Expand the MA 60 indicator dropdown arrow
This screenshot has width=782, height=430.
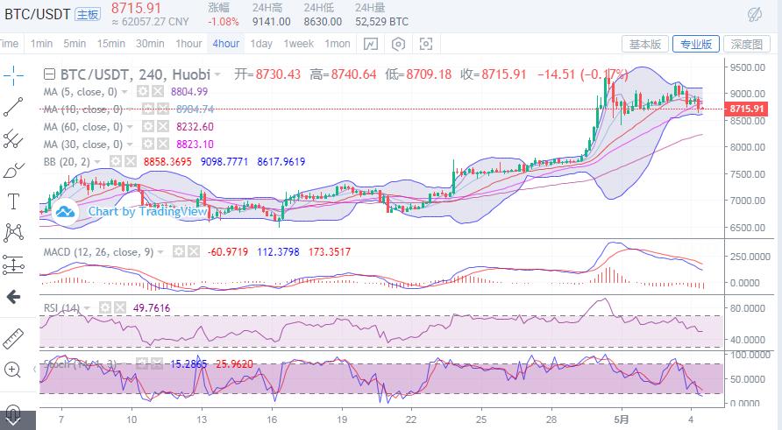(x=132, y=127)
